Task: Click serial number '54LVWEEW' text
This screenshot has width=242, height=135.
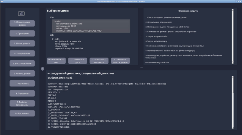Action: 77,48
